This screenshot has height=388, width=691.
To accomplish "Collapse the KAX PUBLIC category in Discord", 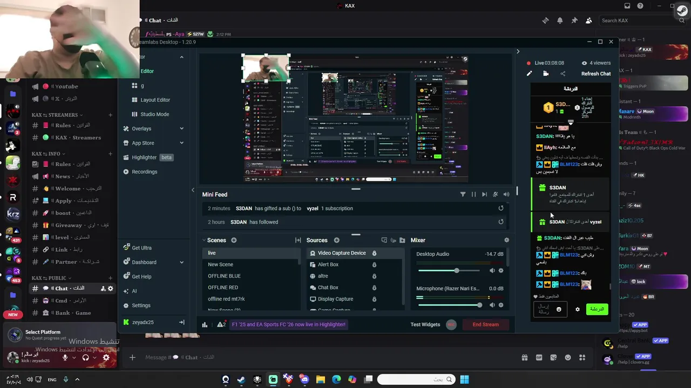I will [x=58, y=278].
